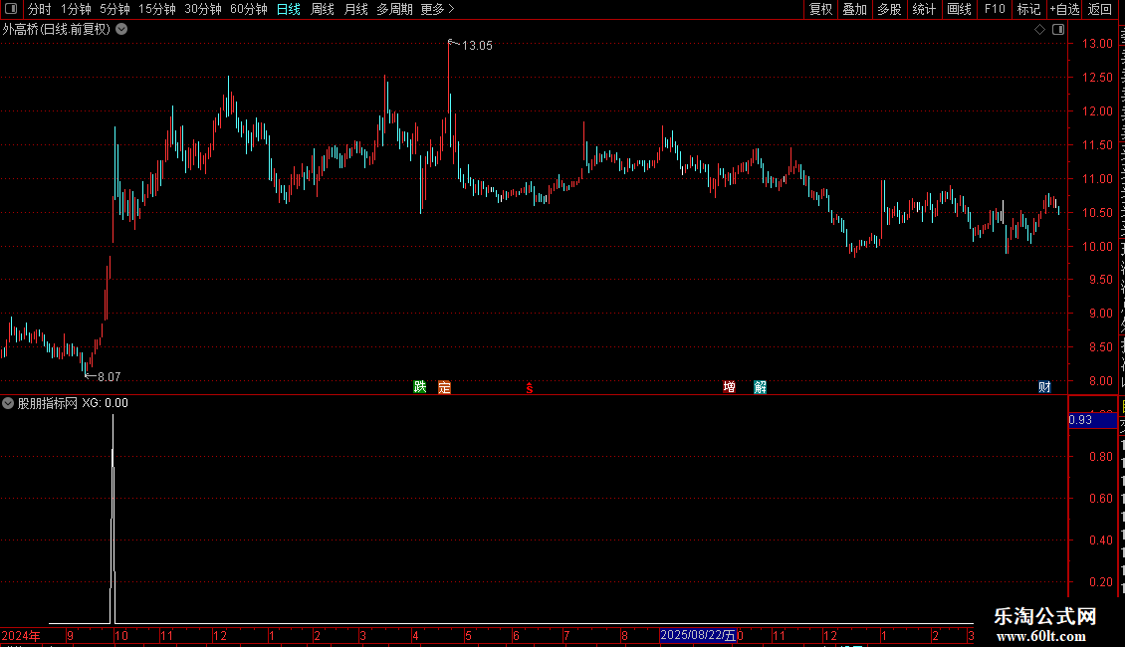
Task: Click the diamond marker icon above the chart
Action: (x=1039, y=30)
